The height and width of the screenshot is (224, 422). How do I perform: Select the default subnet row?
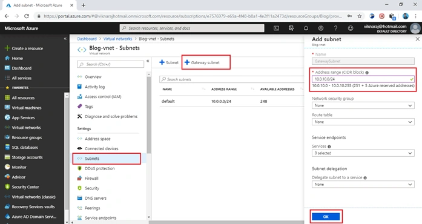point(231,102)
